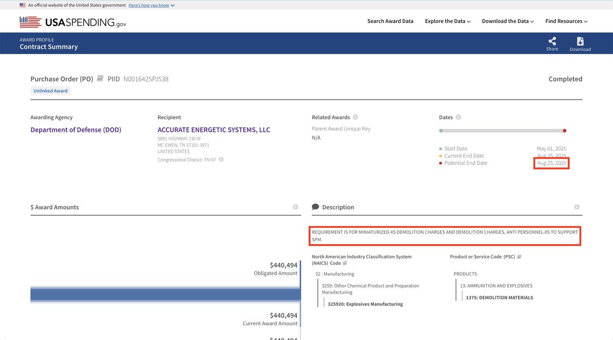The image size is (613, 340).
Task: Click the Completed status text
Action: [565, 79]
